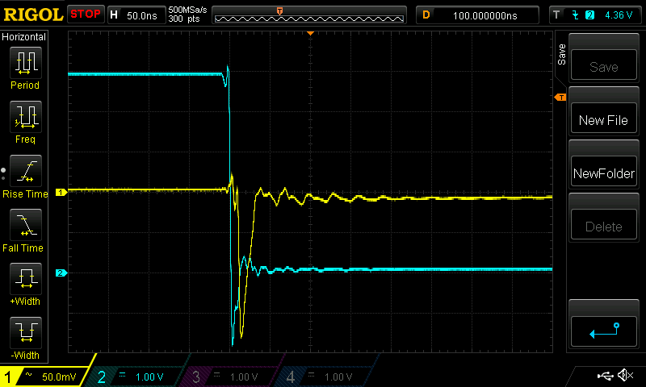This screenshot has width=646, height=387.
Task: Select the +Width measurement icon
Action: coord(26,278)
